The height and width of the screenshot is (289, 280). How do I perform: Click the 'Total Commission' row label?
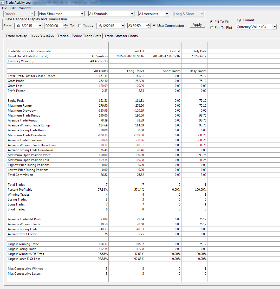coord(21,175)
